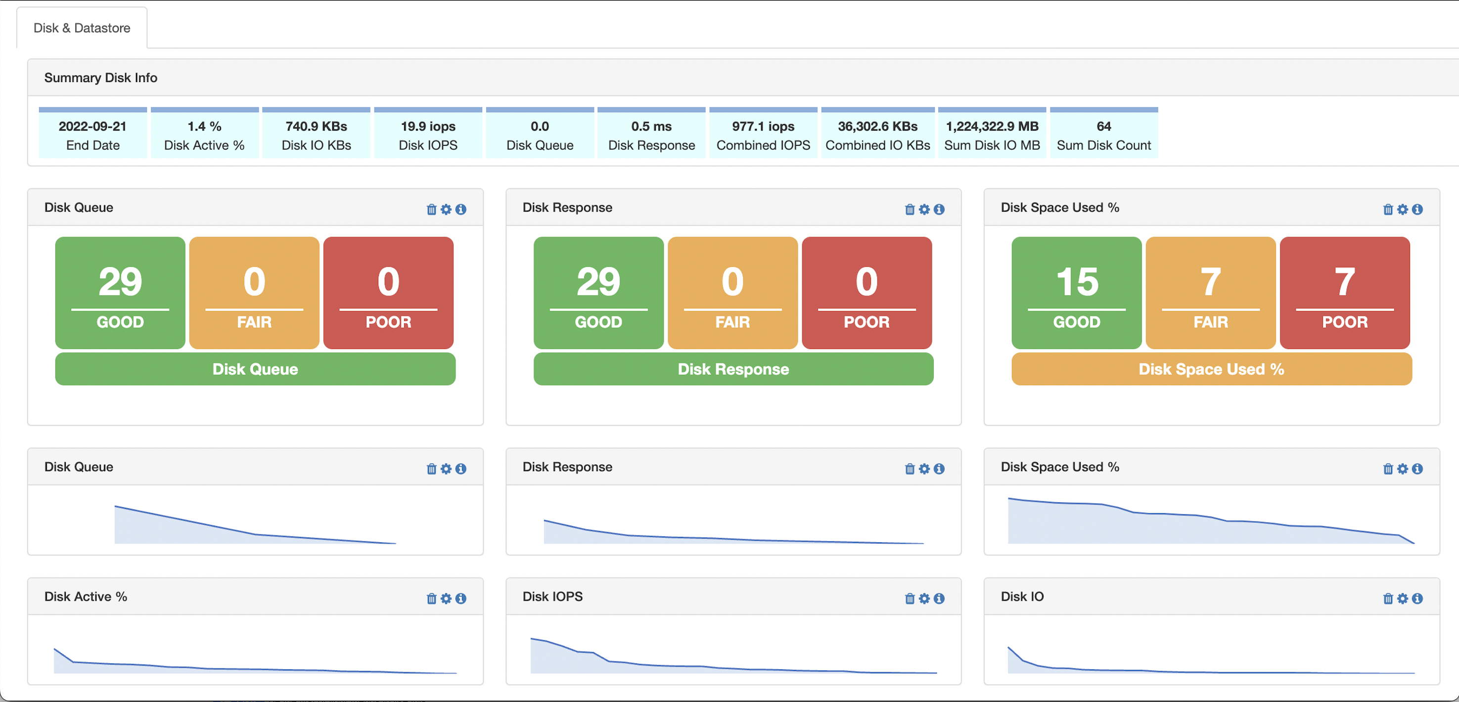Screen dimensions: 1459x702
Task: Click the orange Disk Space Used % status bar
Action: (x=1212, y=369)
